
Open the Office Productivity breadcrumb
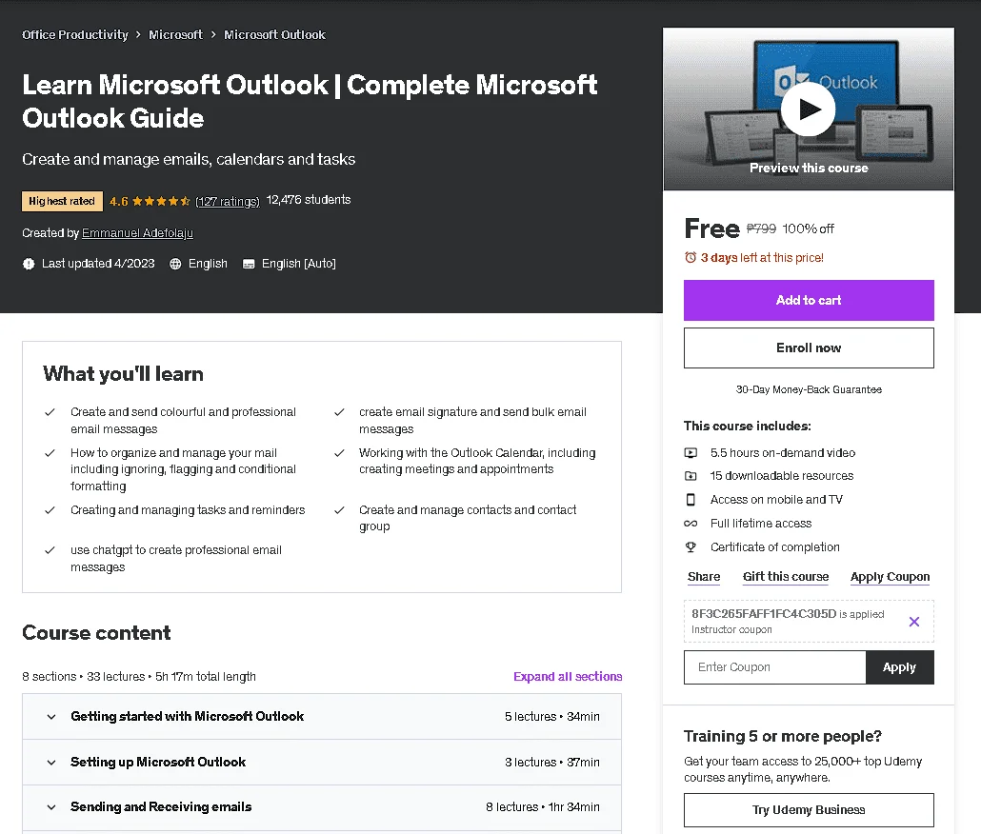point(75,35)
